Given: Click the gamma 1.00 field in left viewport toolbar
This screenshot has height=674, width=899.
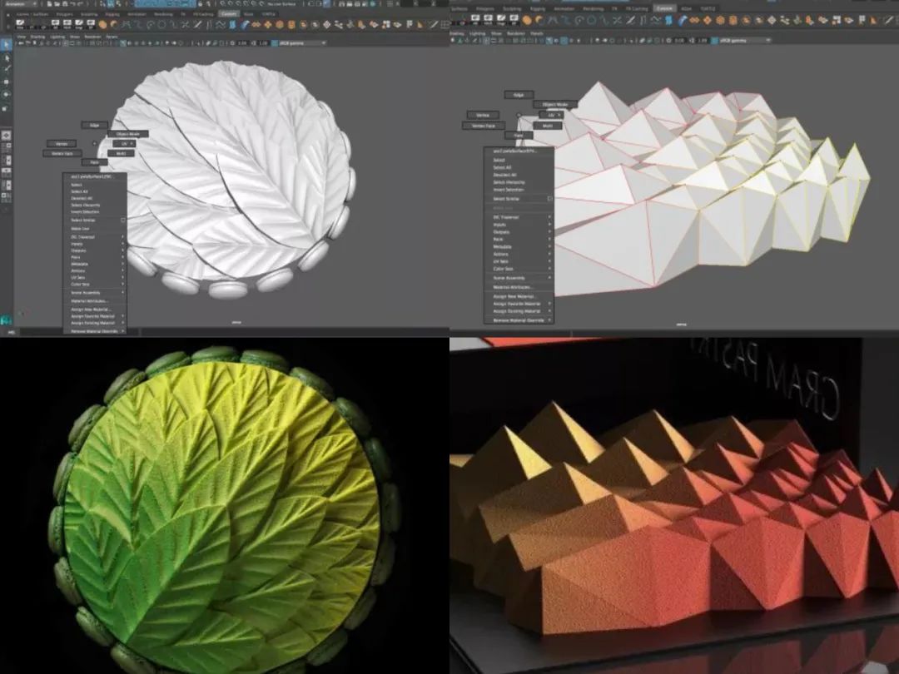Looking at the screenshot, I should pyautogui.click(x=264, y=43).
